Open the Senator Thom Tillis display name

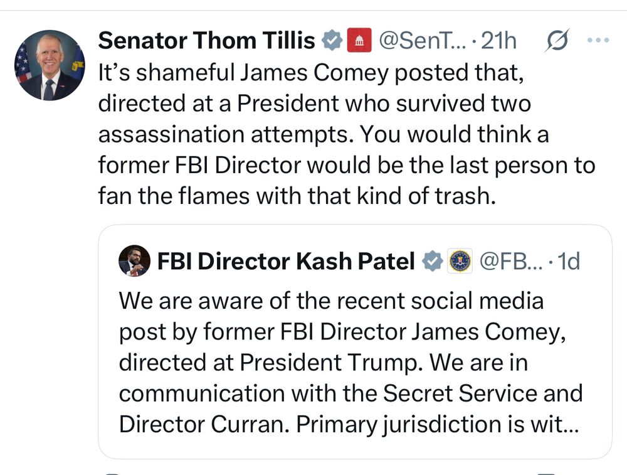(x=206, y=40)
